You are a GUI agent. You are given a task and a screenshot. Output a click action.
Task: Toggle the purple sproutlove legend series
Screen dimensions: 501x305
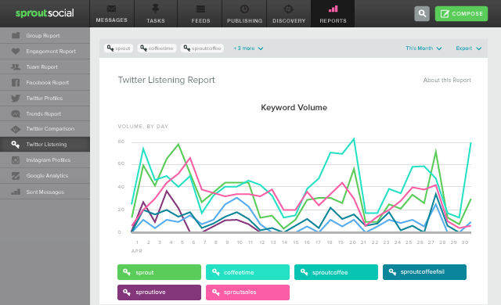tap(159, 292)
